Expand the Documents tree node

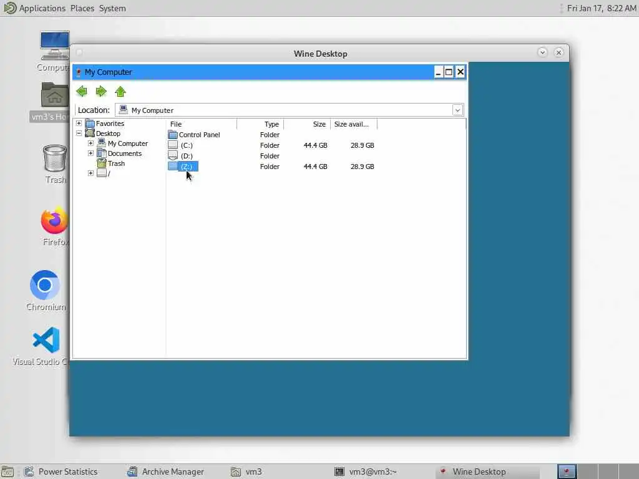(x=91, y=153)
